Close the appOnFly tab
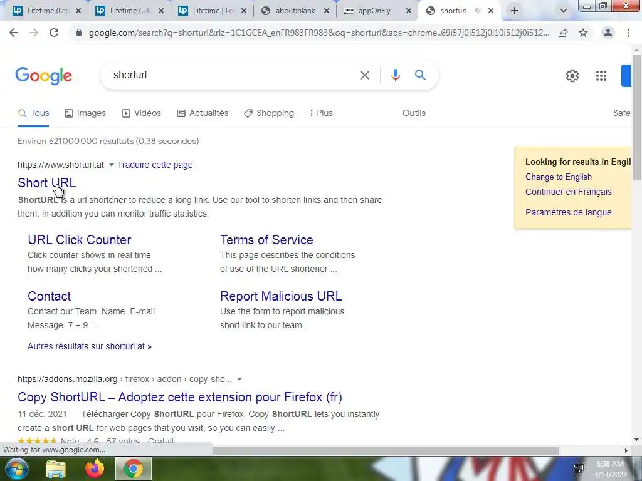The image size is (642, 481). (x=409, y=11)
